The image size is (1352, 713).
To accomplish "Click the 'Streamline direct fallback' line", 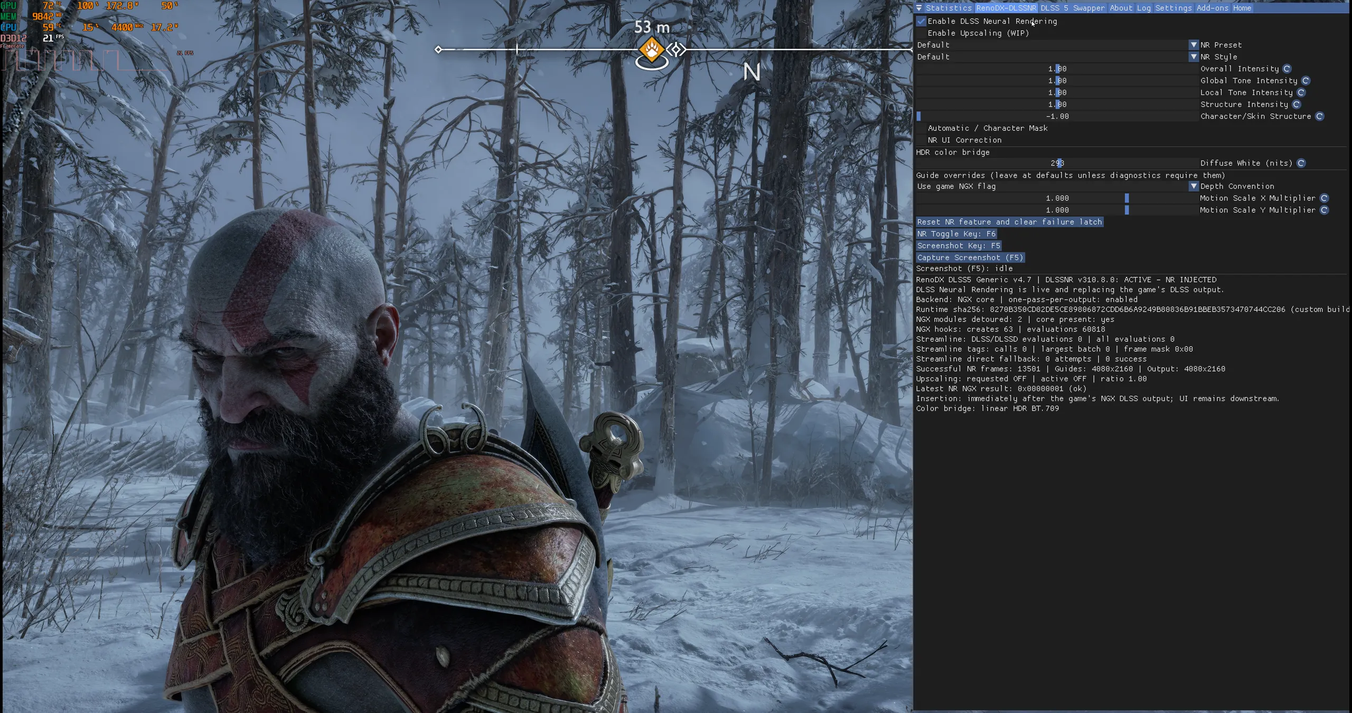I will point(1031,359).
